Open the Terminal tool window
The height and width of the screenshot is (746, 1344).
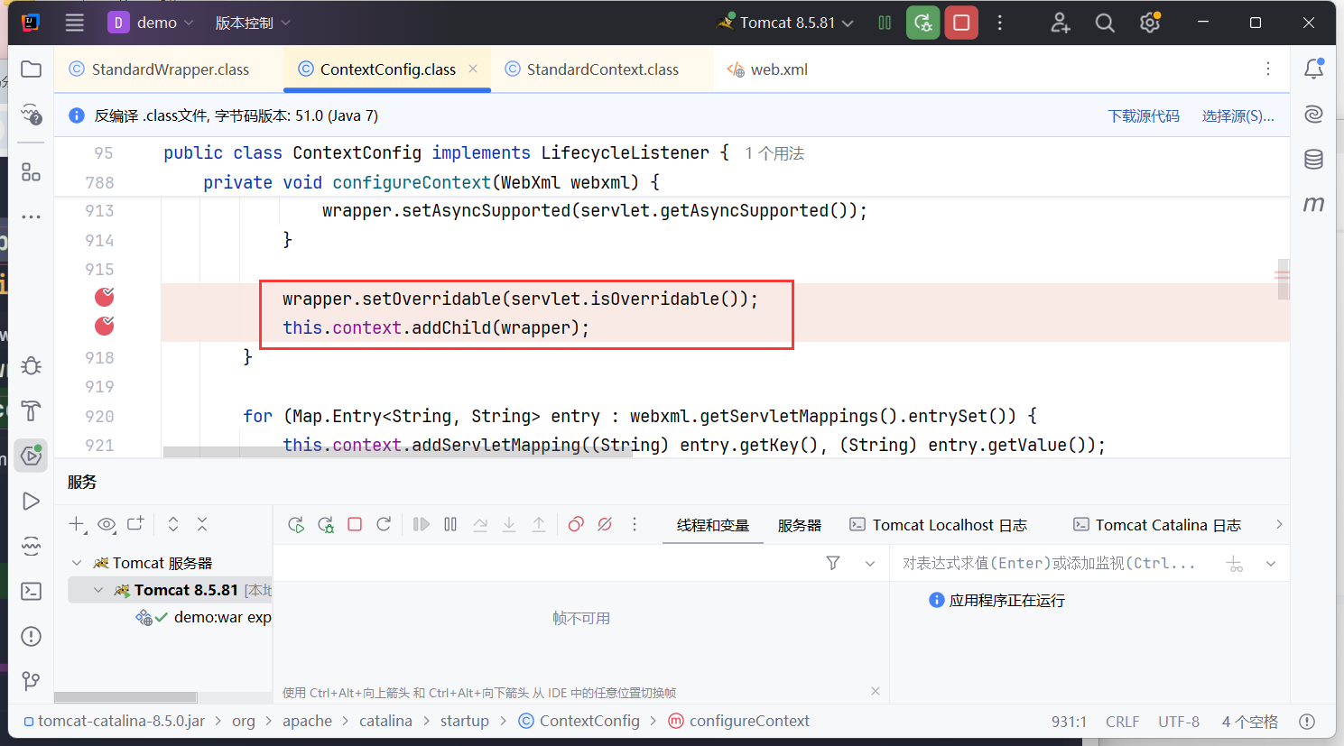coord(32,591)
